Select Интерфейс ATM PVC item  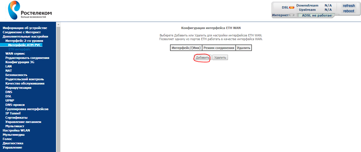[x=25, y=45]
